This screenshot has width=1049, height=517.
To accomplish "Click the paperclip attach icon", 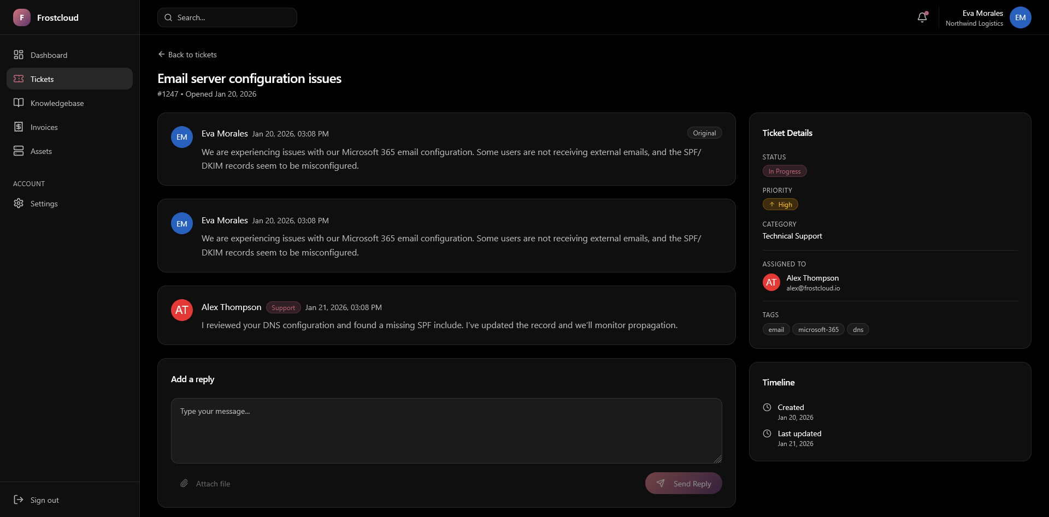I will pos(185,483).
